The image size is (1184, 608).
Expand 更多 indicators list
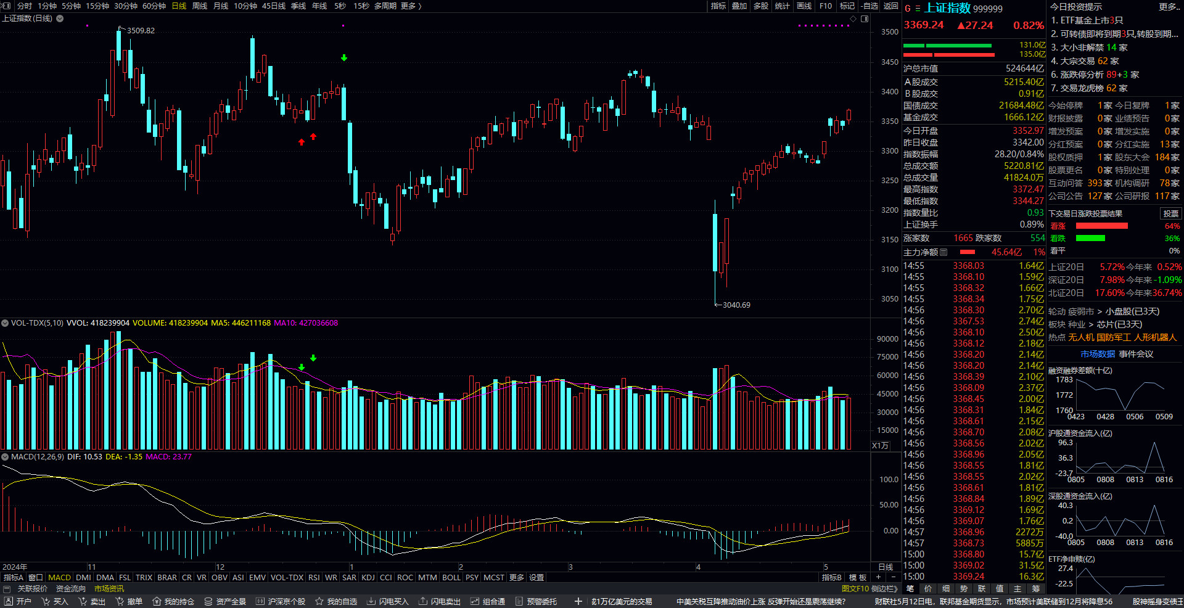(x=517, y=578)
